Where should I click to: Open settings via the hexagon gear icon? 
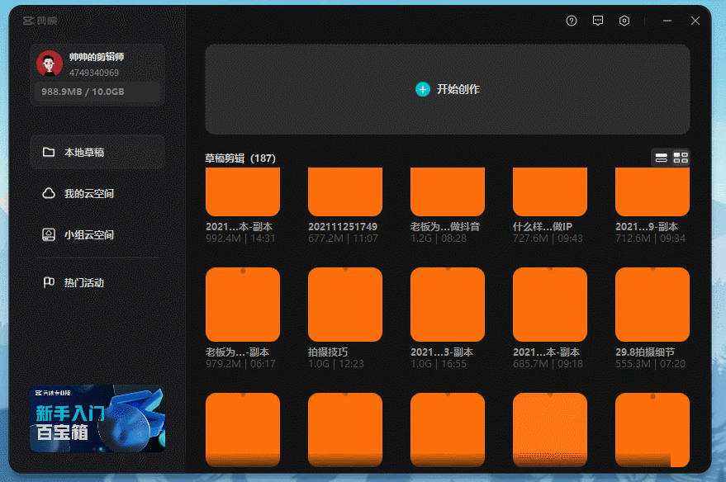(x=624, y=21)
